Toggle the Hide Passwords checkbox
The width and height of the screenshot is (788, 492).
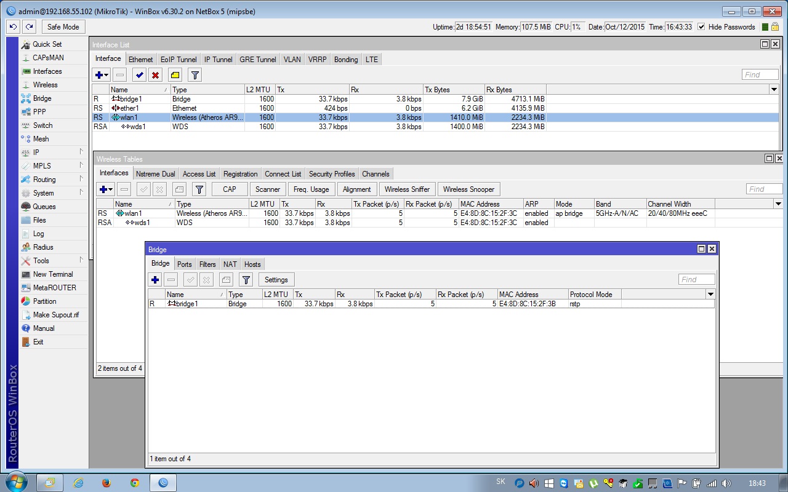point(701,27)
